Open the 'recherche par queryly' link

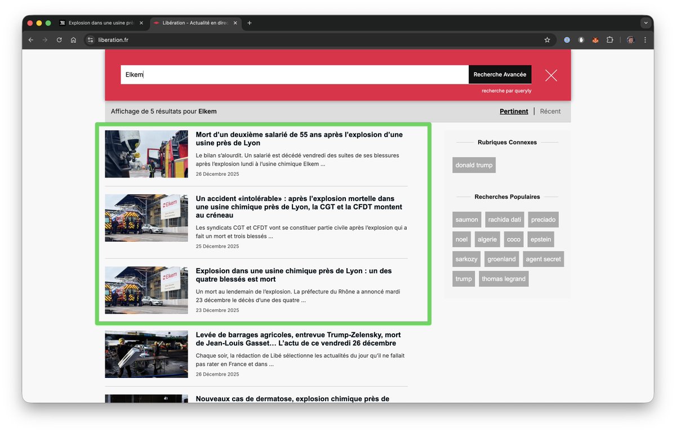tap(506, 91)
